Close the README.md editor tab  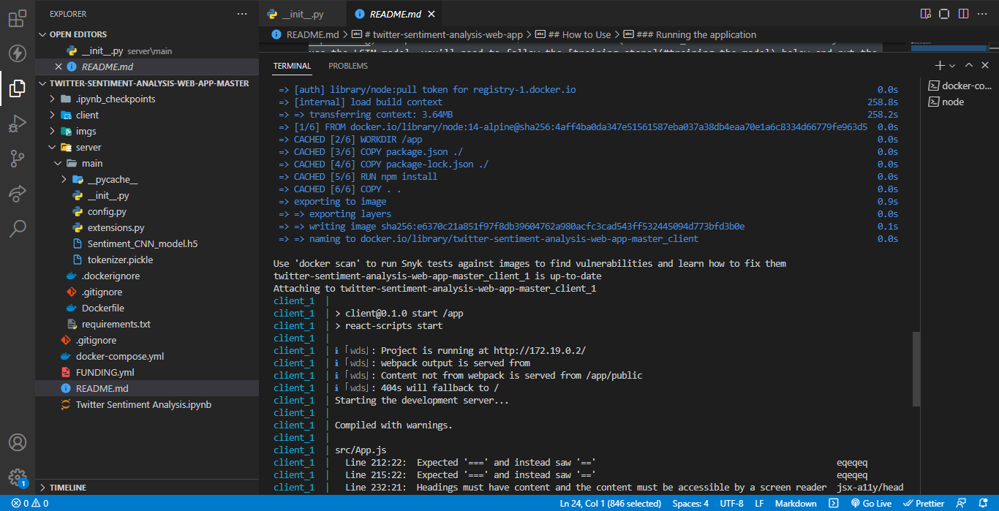pos(431,14)
